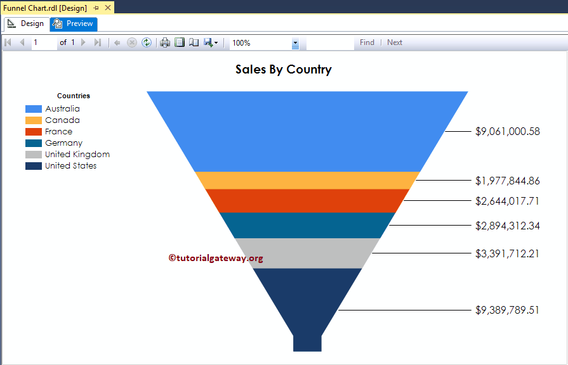Click the Export report save icon
Image resolution: width=568 pixels, height=365 pixels.
coord(208,42)
